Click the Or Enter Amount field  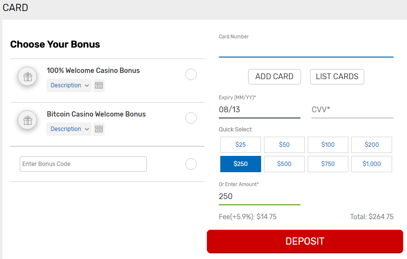point(259,197)
